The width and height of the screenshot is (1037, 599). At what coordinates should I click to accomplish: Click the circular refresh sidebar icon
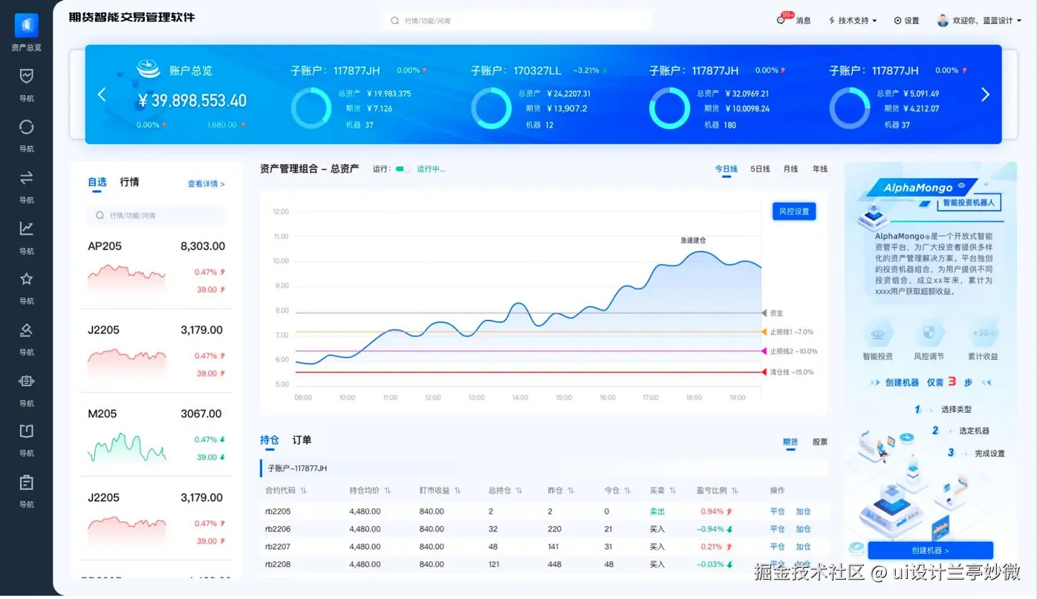click(x=27, y=126)
